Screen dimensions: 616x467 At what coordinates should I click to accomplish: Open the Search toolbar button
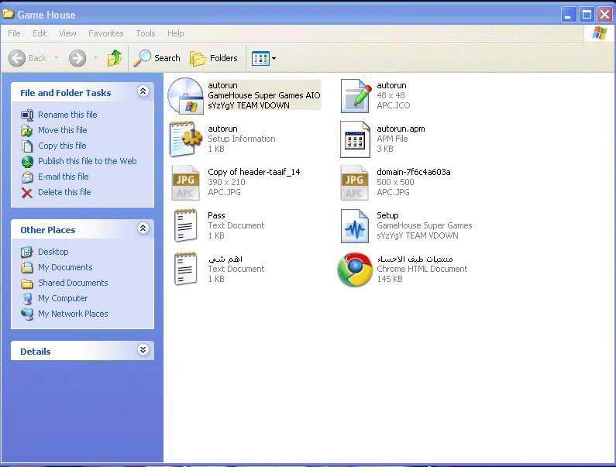click(x=157, y=58)
